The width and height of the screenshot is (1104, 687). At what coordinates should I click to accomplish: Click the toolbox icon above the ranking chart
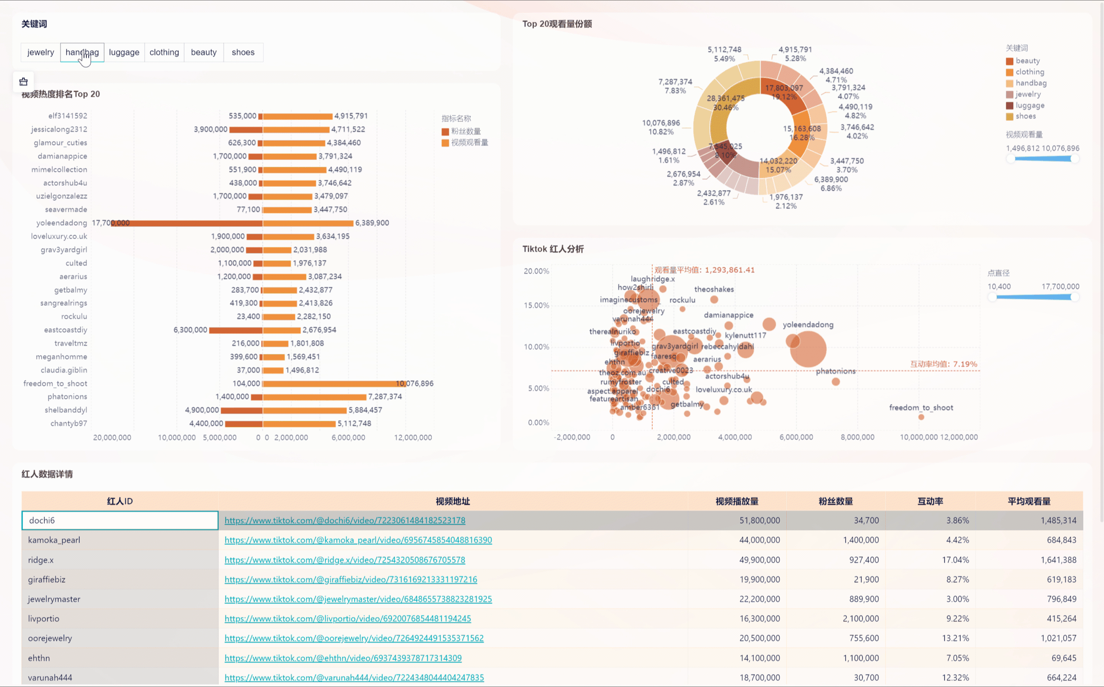[x=24, y=82]
